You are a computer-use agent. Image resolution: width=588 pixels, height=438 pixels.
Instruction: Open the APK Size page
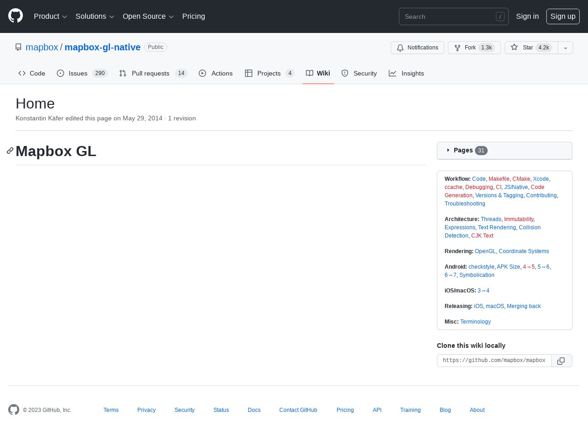pos(508,267)
